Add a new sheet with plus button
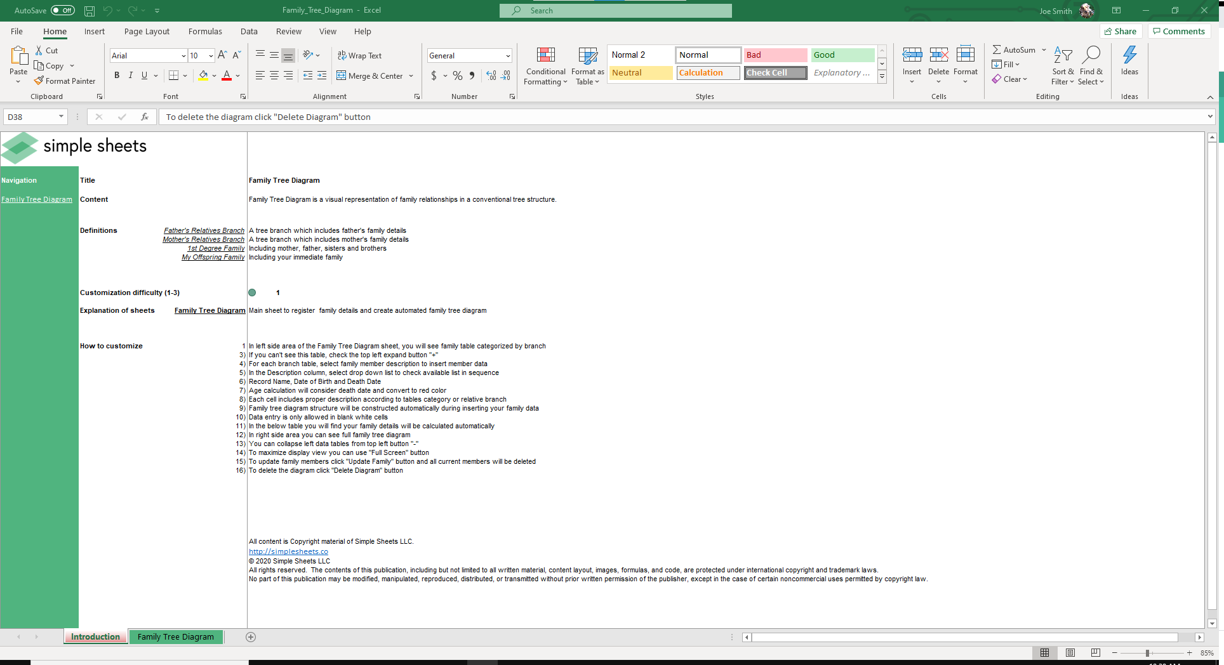Viewport: 1224px width, 665px height. [251, 637]
